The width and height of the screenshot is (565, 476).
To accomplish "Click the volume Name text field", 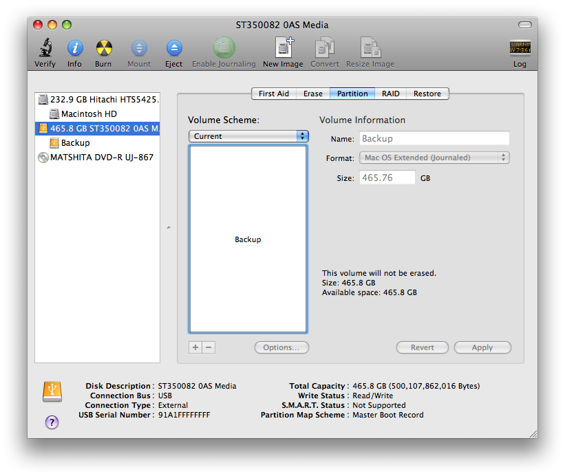I will click(434, 138).
